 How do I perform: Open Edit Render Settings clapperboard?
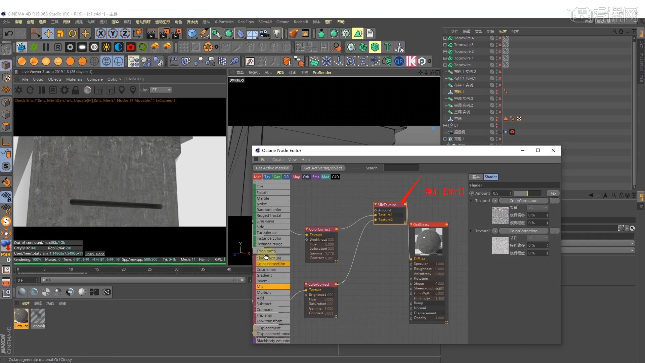176,33
